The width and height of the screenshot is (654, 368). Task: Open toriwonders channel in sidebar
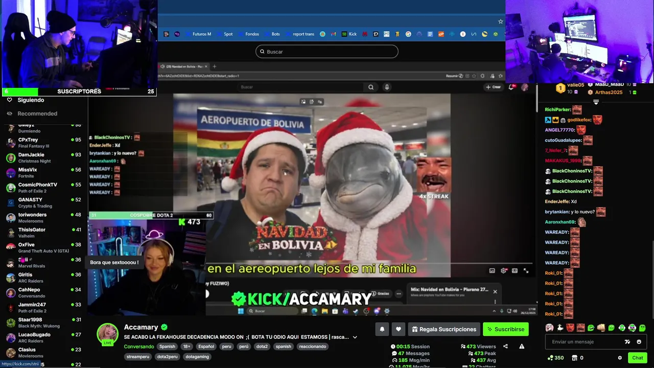[43, 218]
